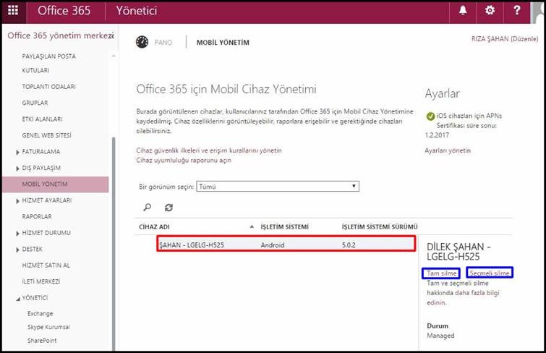Click the green APNs certificate status checkmark

(x=430, y=116)
